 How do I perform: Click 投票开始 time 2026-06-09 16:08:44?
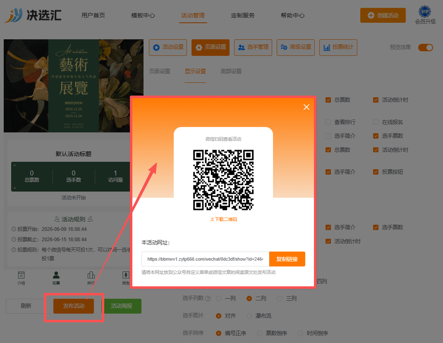tap(64, 229)
